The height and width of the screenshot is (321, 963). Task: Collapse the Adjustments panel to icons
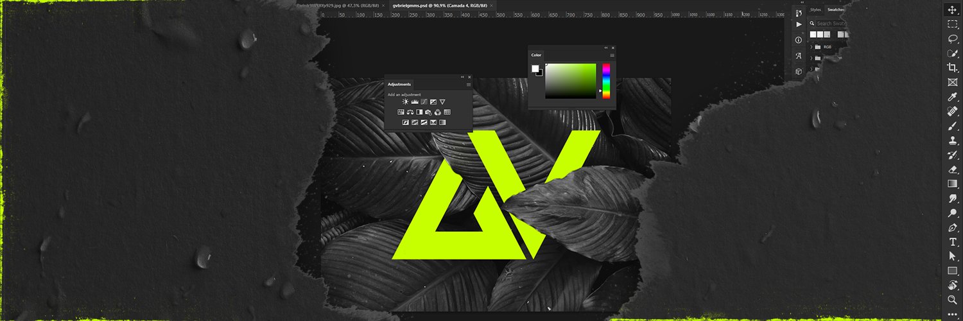point(462,77)
